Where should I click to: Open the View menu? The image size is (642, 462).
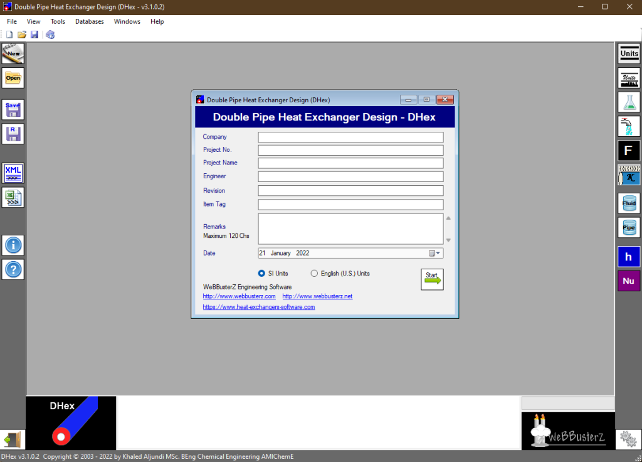click(34, 21)
